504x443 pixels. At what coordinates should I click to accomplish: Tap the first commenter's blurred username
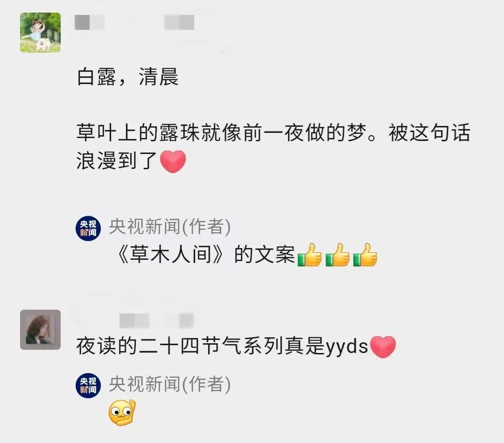134,22
